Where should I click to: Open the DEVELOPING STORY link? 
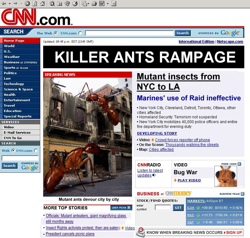coord(157,133)
